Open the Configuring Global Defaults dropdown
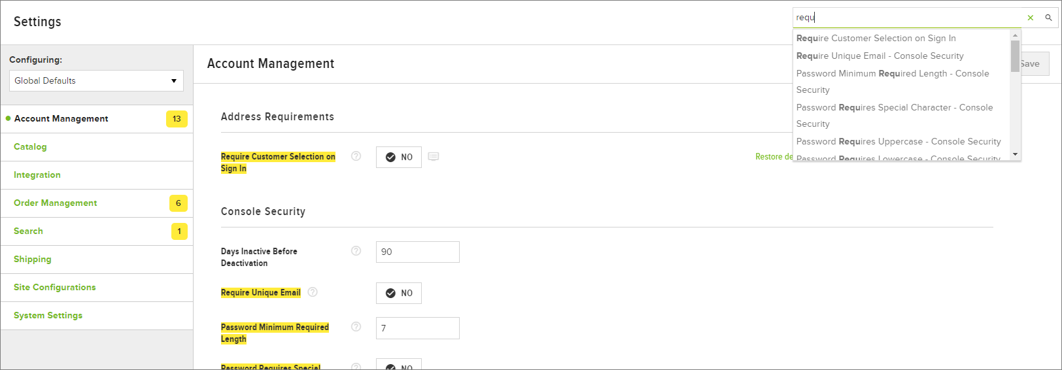Image resolution: width=1062 pixels, height=370 pixels. point(96,81)
